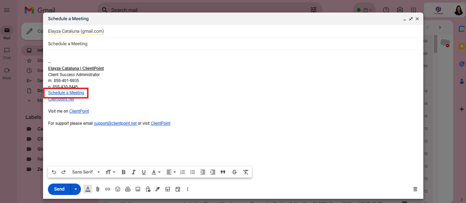Open Gmail settings gear
The image size is (466, 203).
click(400, 10)
